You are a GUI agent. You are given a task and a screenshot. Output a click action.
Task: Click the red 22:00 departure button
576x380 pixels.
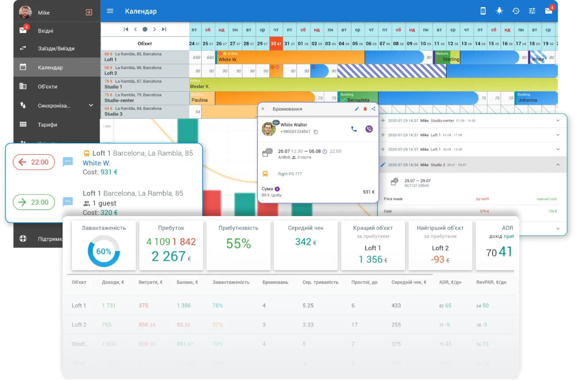[x=34, y=162]
